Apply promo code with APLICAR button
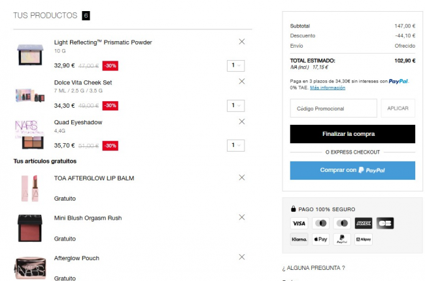 click(398, 108)
